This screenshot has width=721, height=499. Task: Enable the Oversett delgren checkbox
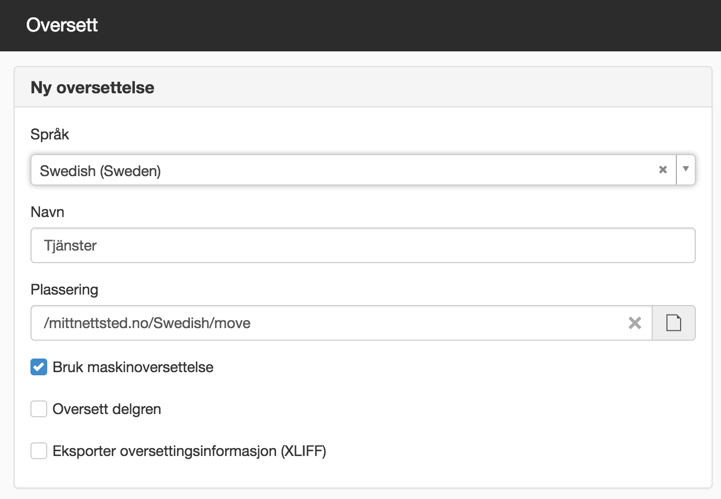coord(39,409)
